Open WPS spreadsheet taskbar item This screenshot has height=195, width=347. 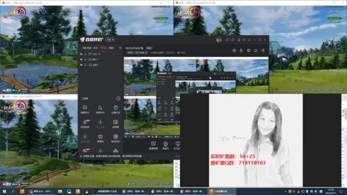click(41, 191)
